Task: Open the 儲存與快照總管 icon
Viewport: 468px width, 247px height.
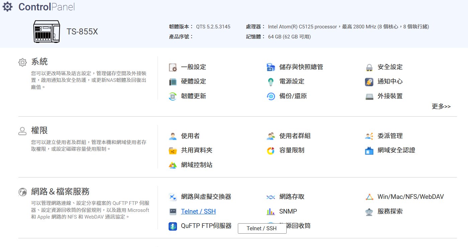Action: [271, 67]
